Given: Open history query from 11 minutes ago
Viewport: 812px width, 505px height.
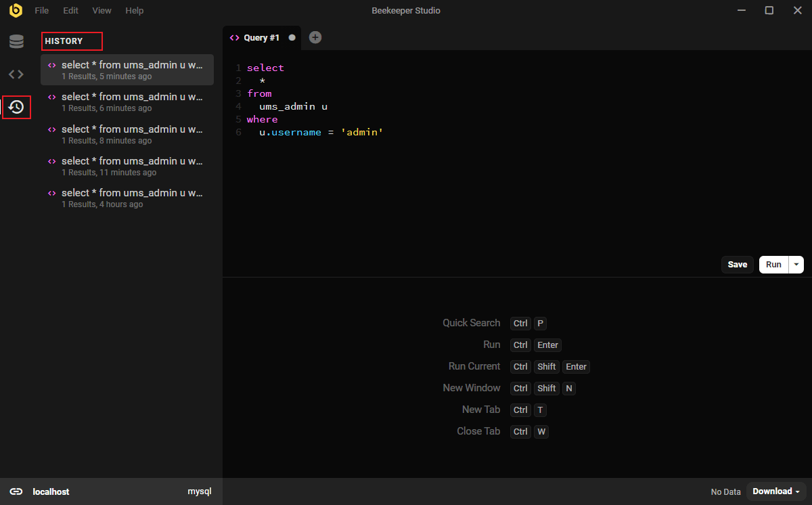Looking at the screenshot, I should point(127,166).
